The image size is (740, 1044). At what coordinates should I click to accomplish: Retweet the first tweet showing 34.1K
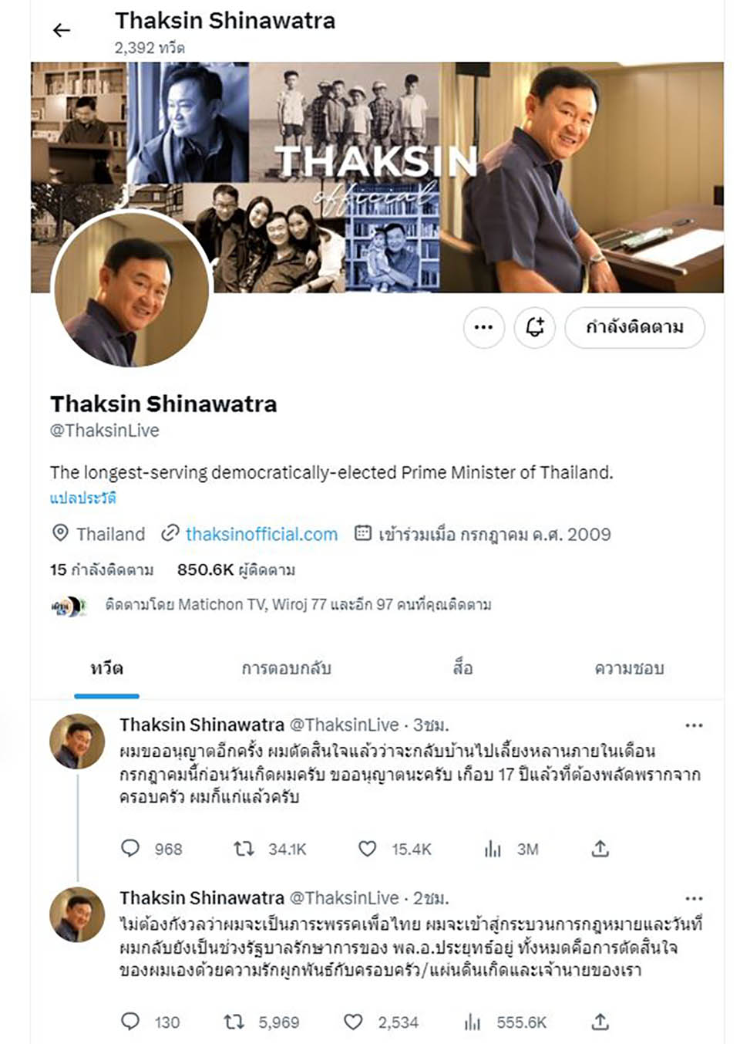pyautogui.click(x=244, y=849)
